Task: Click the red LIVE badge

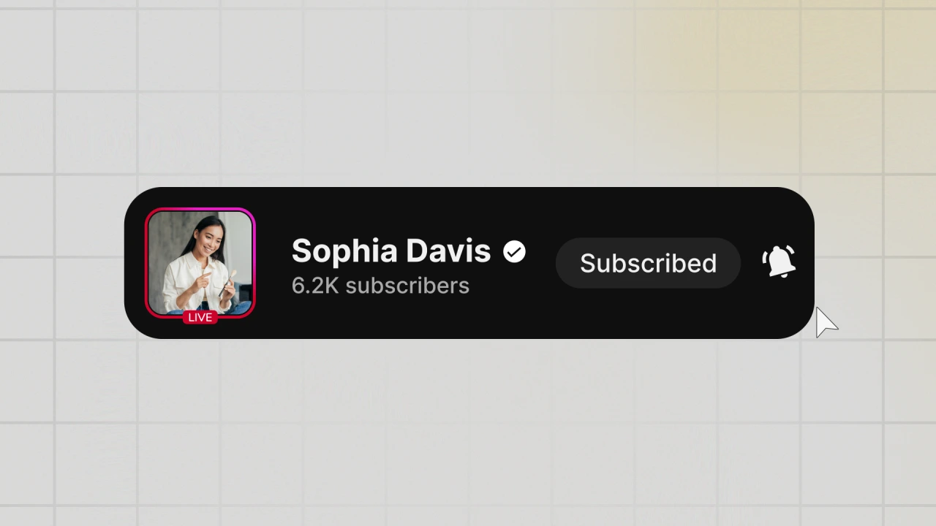Action: 200,317
